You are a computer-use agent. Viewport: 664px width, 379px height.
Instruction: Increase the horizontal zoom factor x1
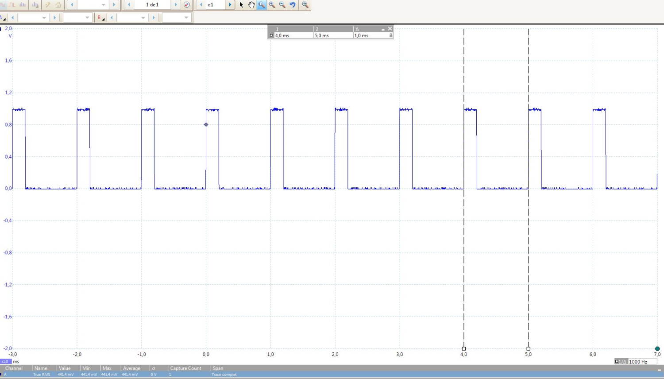230,5
